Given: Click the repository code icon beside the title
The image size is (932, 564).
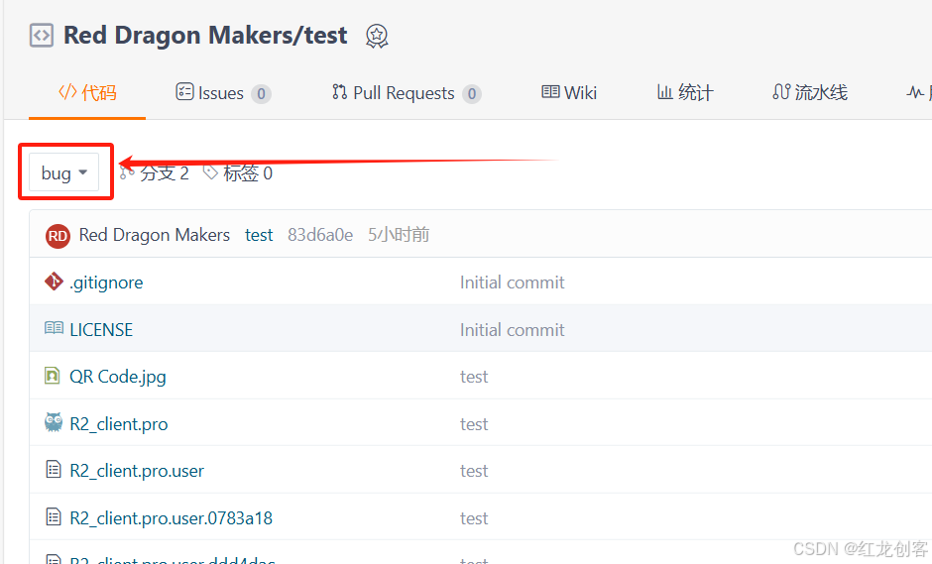Looking at the screenshot, I should (42, 36).
